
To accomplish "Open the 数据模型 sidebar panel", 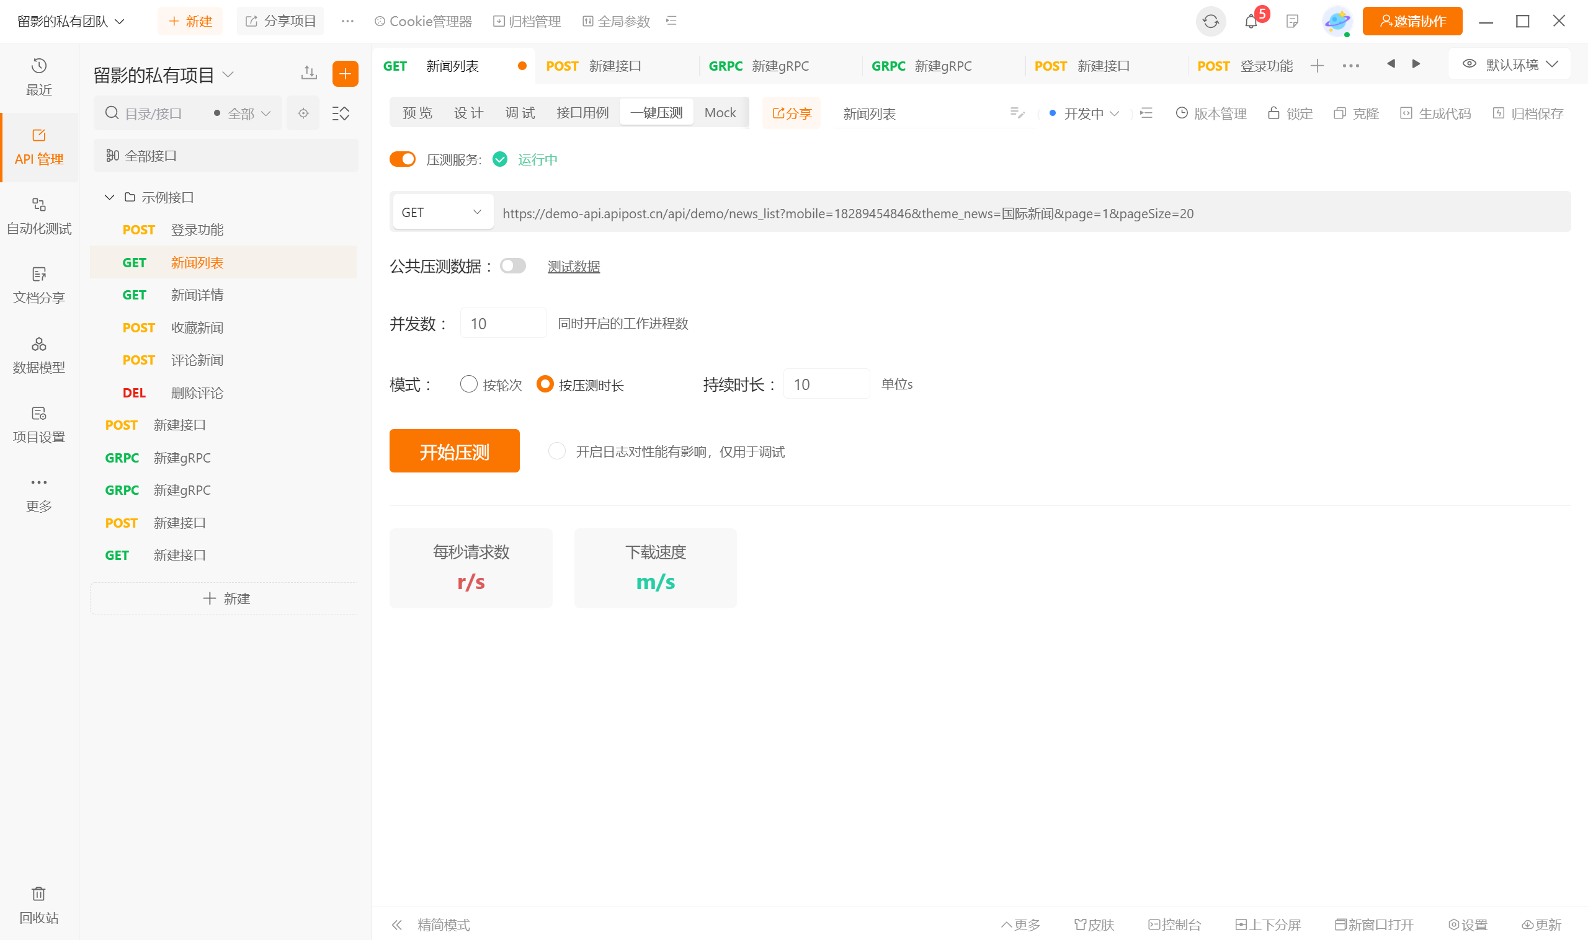I will pyautogui.click(x=38, y=354).
